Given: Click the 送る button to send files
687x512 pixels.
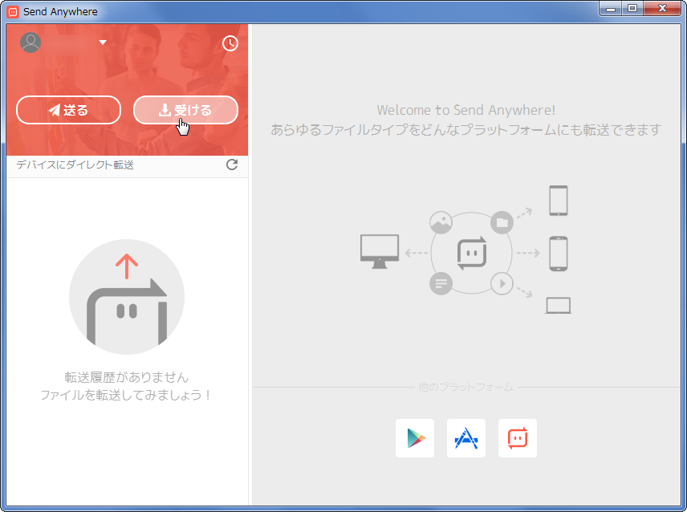Looking at the screenshot, I should [68, 110].
